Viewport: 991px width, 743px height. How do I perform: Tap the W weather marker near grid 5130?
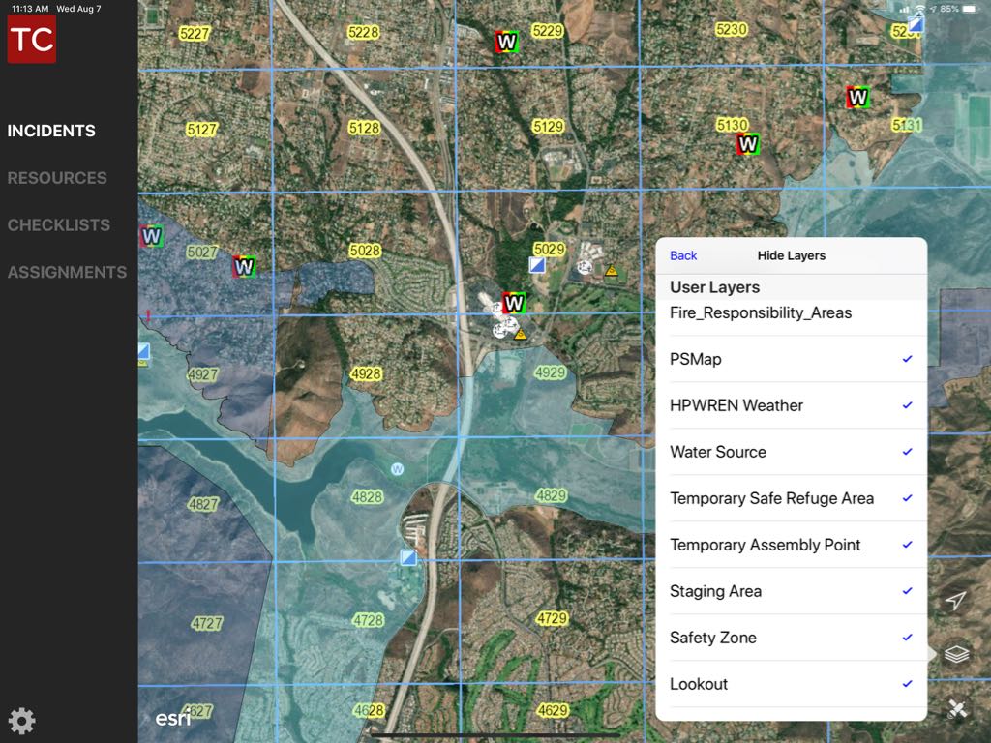(x=747, y=144)
